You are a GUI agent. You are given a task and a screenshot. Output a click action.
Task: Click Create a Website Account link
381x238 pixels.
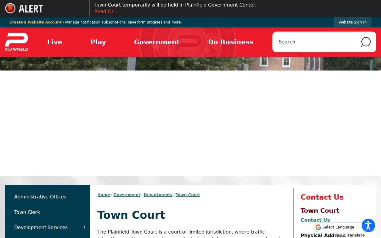[35, 22]
